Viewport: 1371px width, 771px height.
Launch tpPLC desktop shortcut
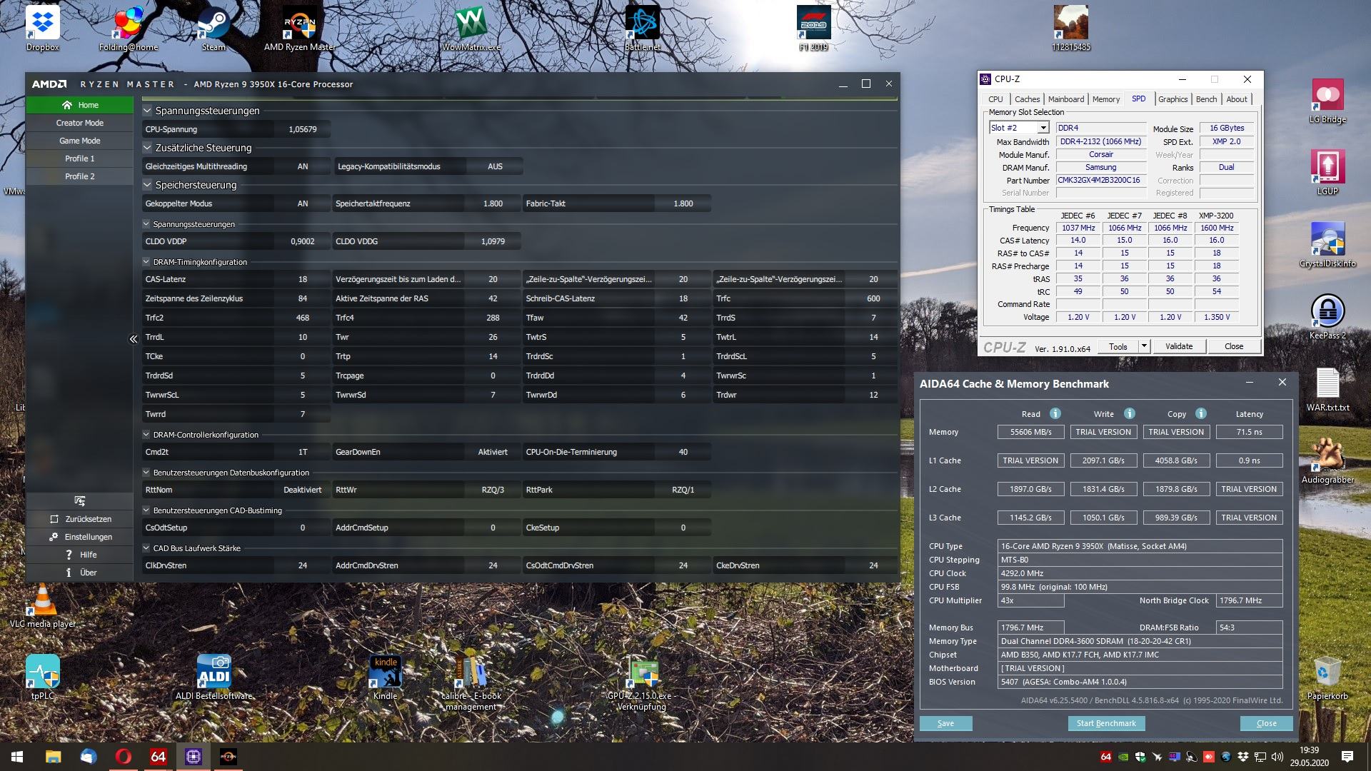42,677
